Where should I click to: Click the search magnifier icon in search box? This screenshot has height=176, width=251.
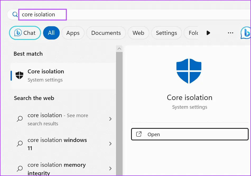15,15
